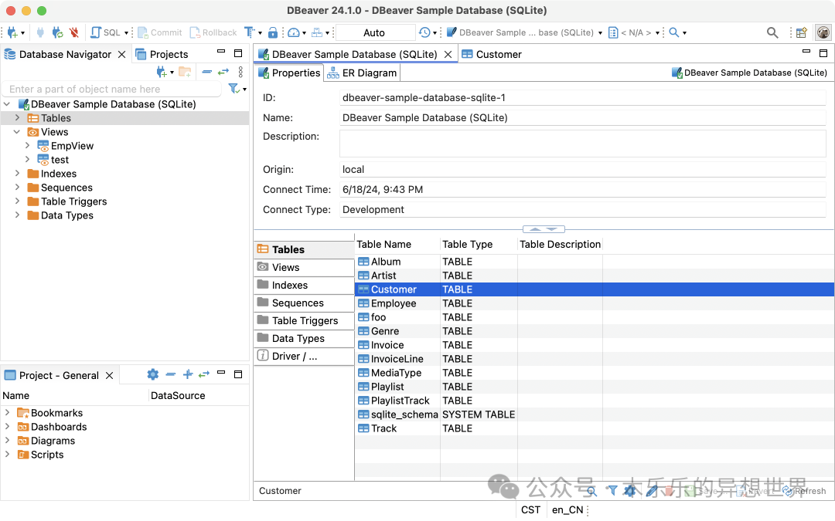Click the Rollback button
This screenshot has width=835, height=521.
tap(213, 32)
